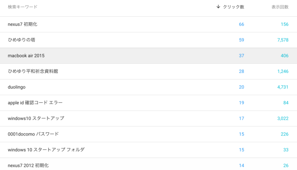
Task: Select the ひめゆりの塔 keyword row
Action: (148, 40)
